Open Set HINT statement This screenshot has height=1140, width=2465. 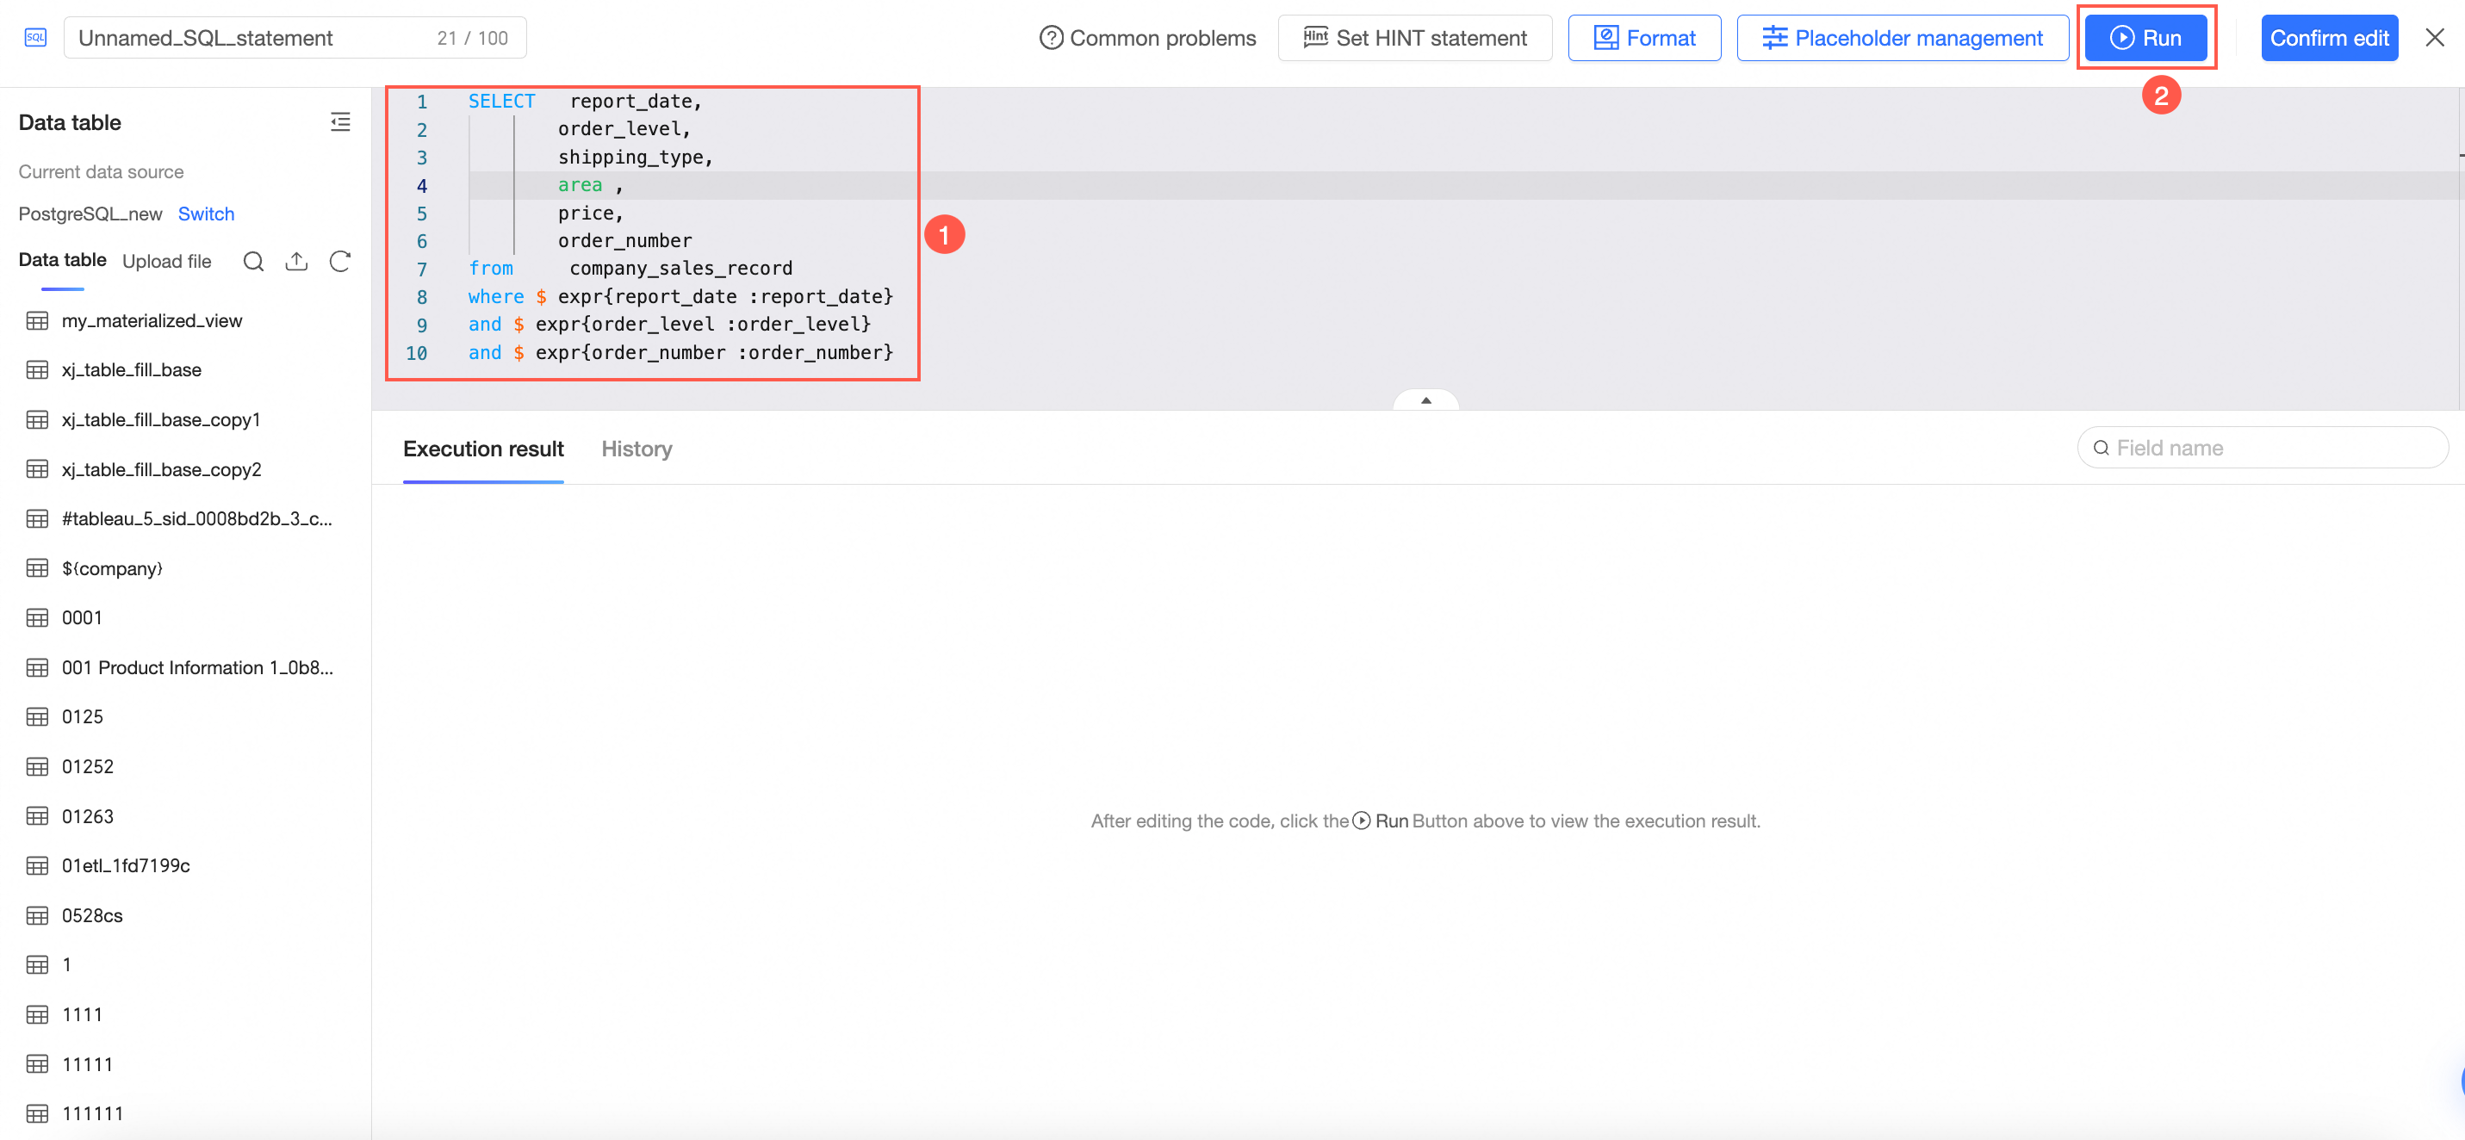[x=1414, y=38]
